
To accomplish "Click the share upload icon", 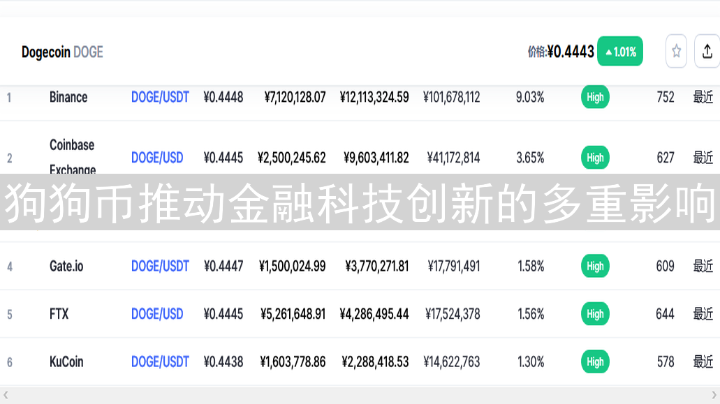I will 707,51.
